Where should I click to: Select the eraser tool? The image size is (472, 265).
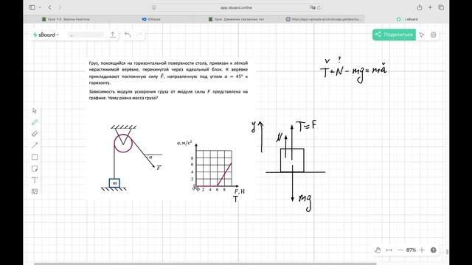pyautogui.click(x=35, y=134)
